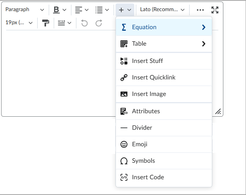Expand the Lato font family dropdown
Image resolution: width=246 pixels, height=195 pixels.
pyautogui.click(x=162, y=10)
